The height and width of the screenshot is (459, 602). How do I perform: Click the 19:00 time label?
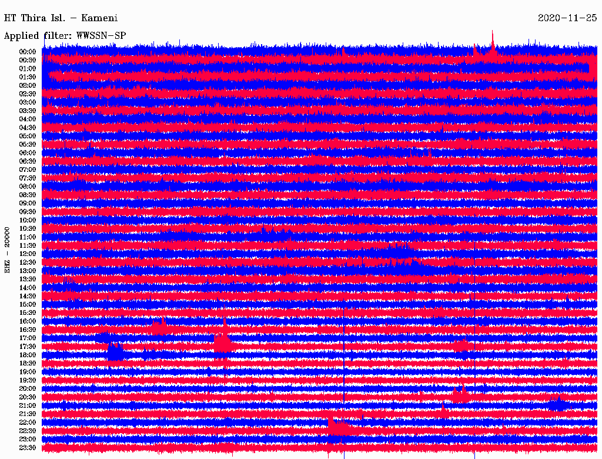[28, 372]
